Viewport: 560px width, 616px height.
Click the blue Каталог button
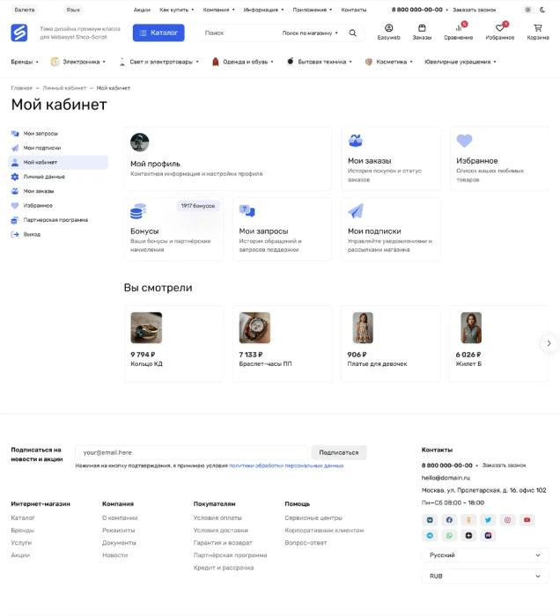[158, 33]
